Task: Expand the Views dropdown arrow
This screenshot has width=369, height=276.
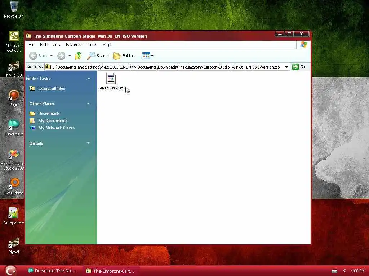Action: click(152, 56)
